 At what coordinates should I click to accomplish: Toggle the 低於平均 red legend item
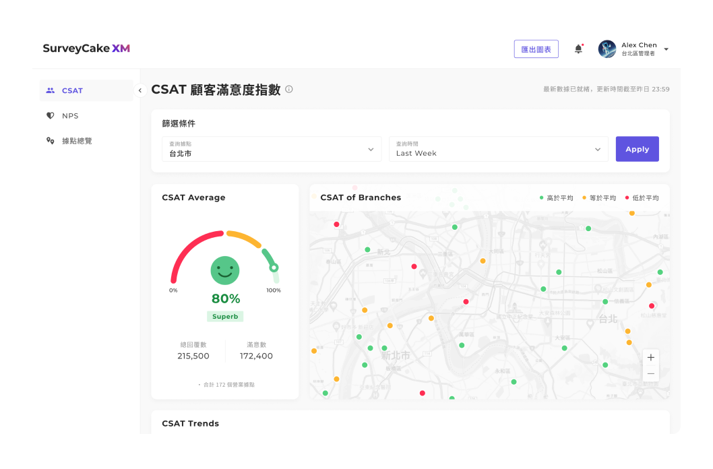(x=642, y=198)
